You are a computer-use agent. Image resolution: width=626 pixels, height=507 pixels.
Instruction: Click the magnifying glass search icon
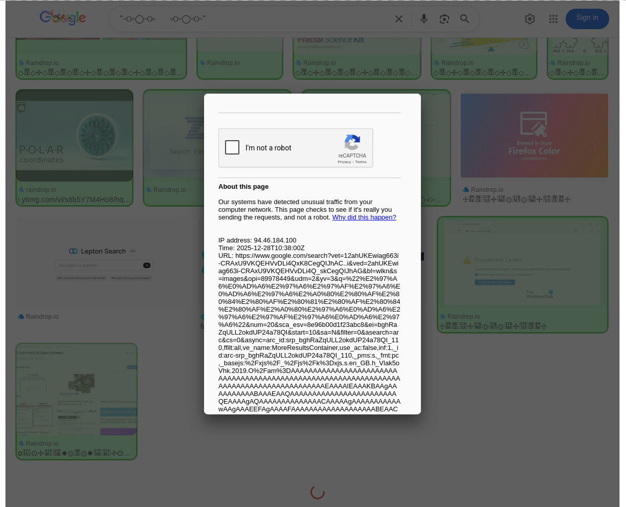(464, 19)
